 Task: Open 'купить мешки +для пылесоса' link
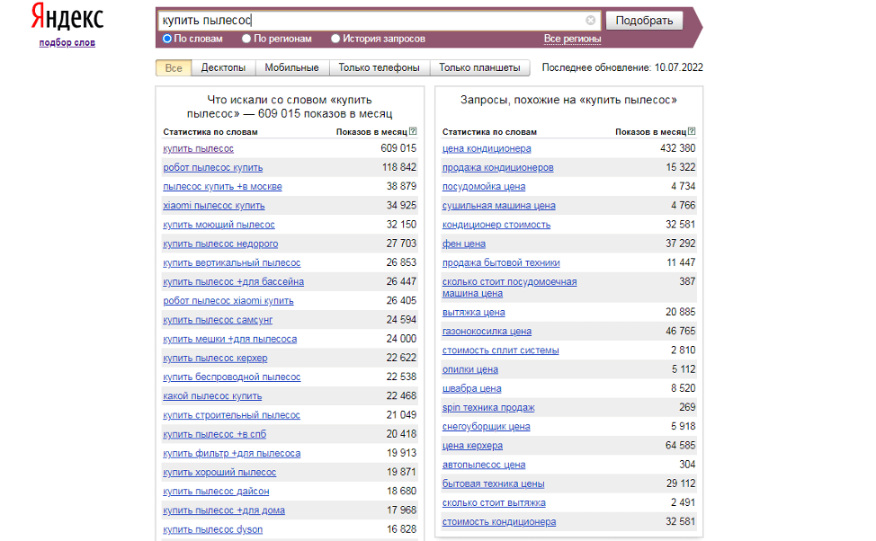[230, 339]
